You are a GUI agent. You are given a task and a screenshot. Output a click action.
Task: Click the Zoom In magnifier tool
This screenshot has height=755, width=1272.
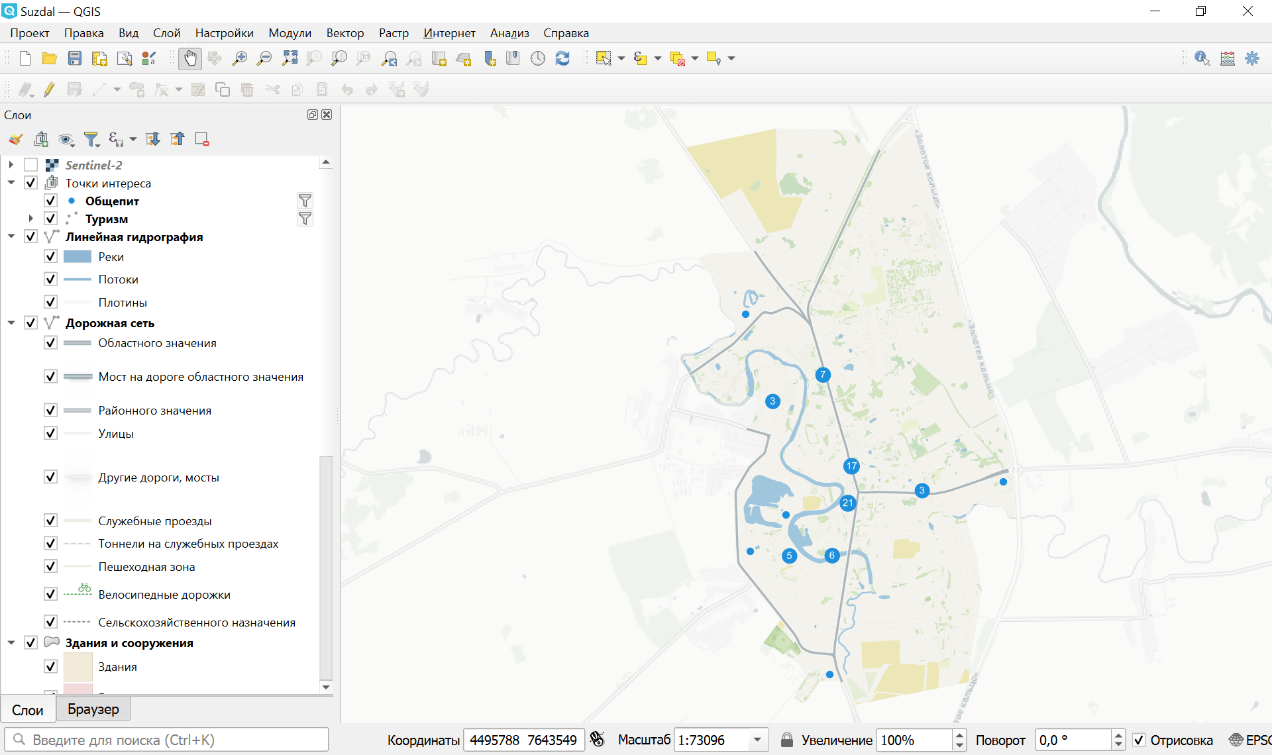point(239,58)
